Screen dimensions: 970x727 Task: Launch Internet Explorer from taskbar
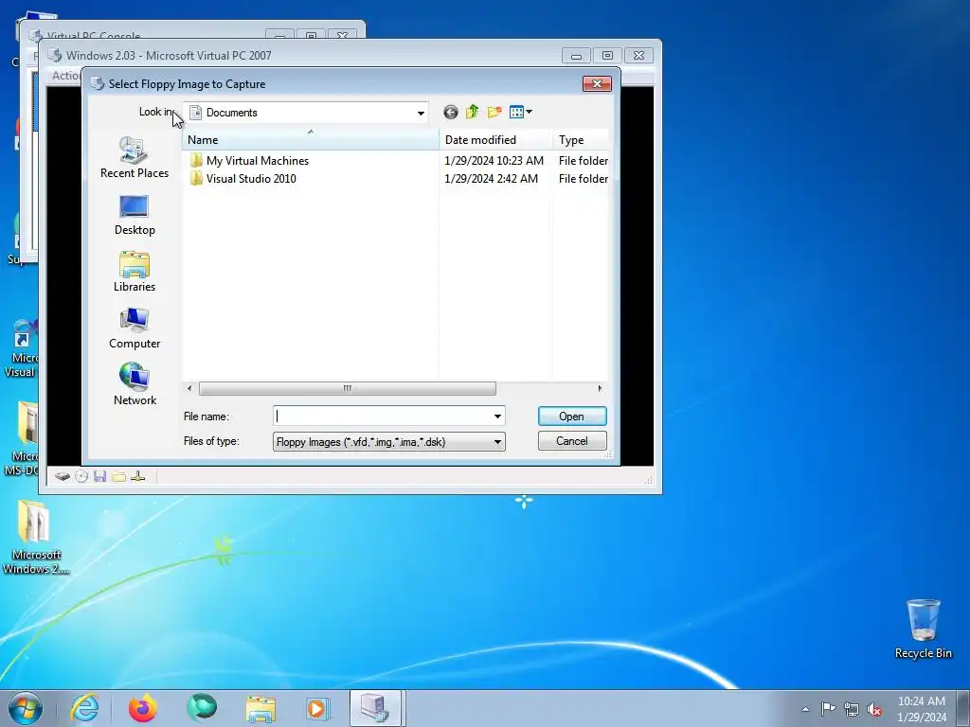tap(84, 708)
